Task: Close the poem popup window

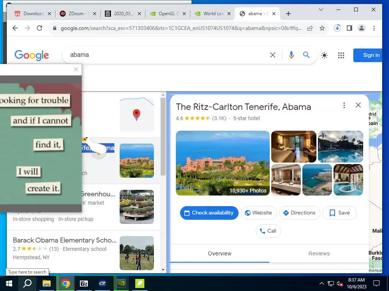Action: [x=76, y=70]
